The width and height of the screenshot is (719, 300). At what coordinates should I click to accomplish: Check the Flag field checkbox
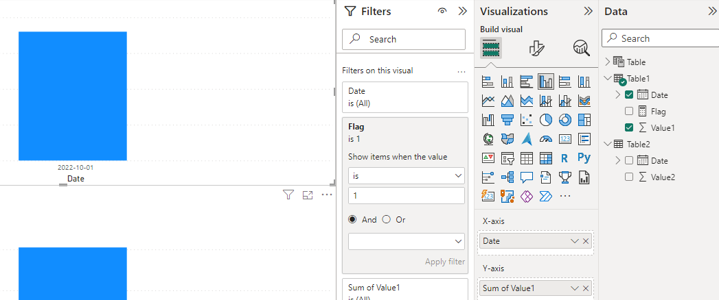point(629,111)
